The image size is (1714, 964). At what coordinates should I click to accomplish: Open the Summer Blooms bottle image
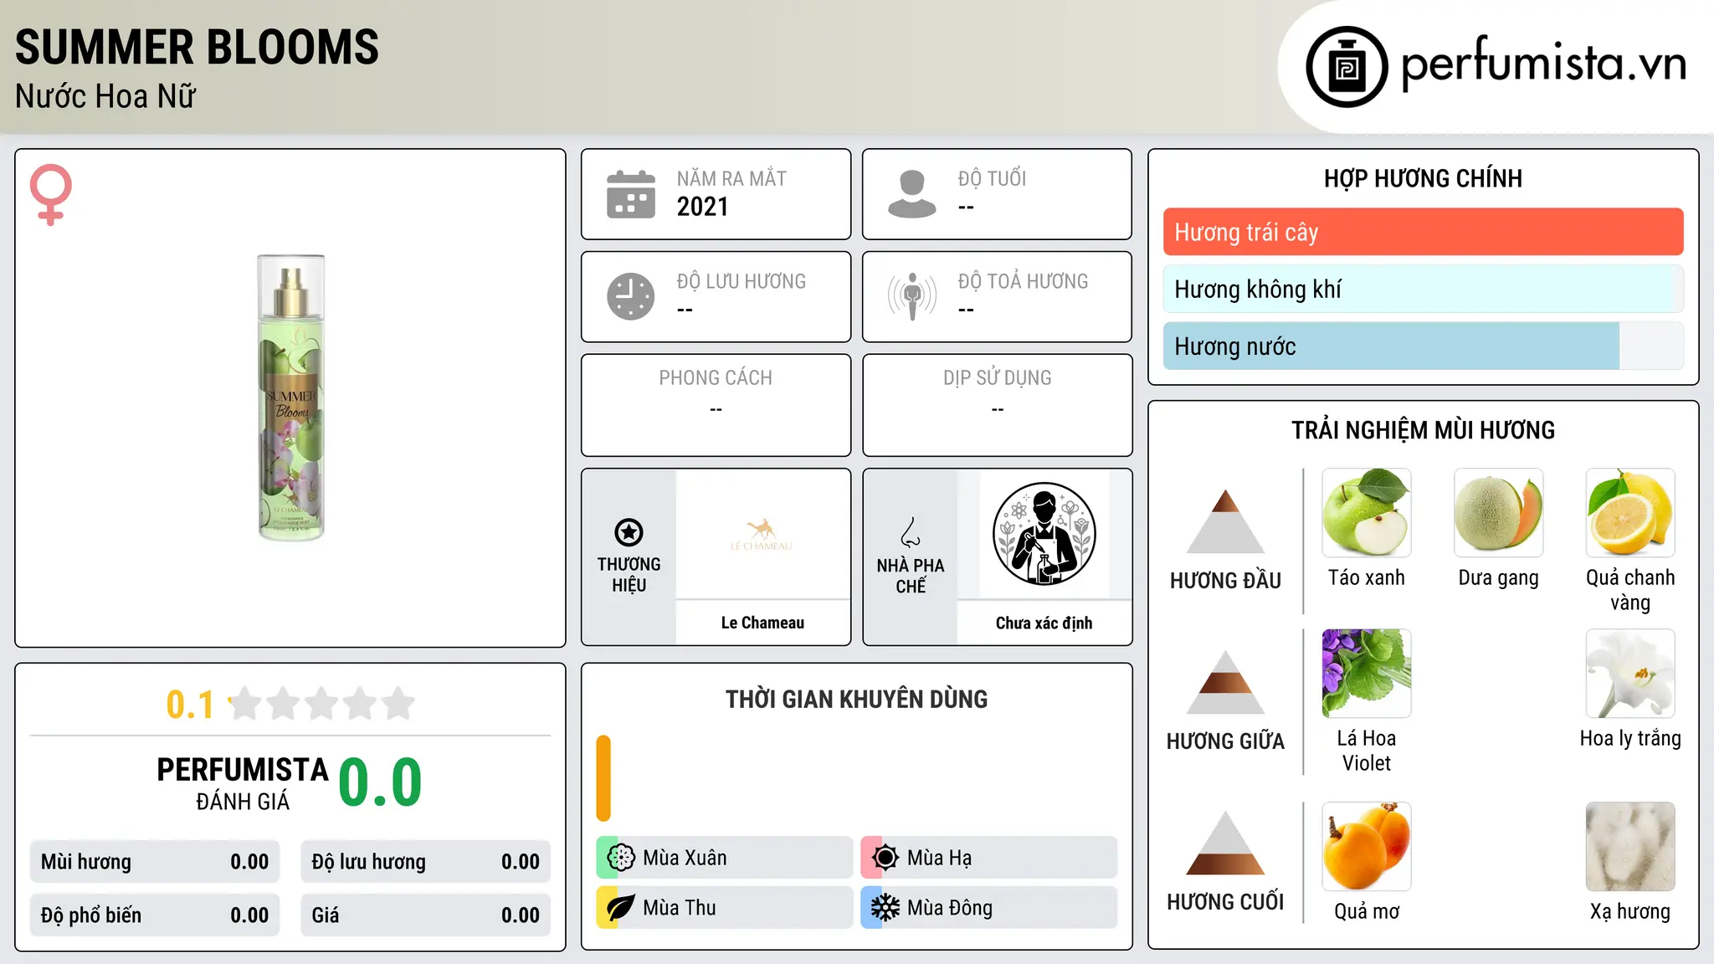[290, 398]
